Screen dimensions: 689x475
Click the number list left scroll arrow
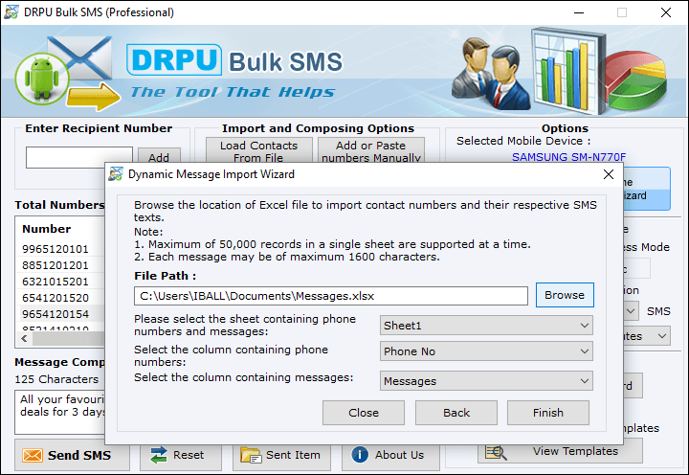point(25,338)
